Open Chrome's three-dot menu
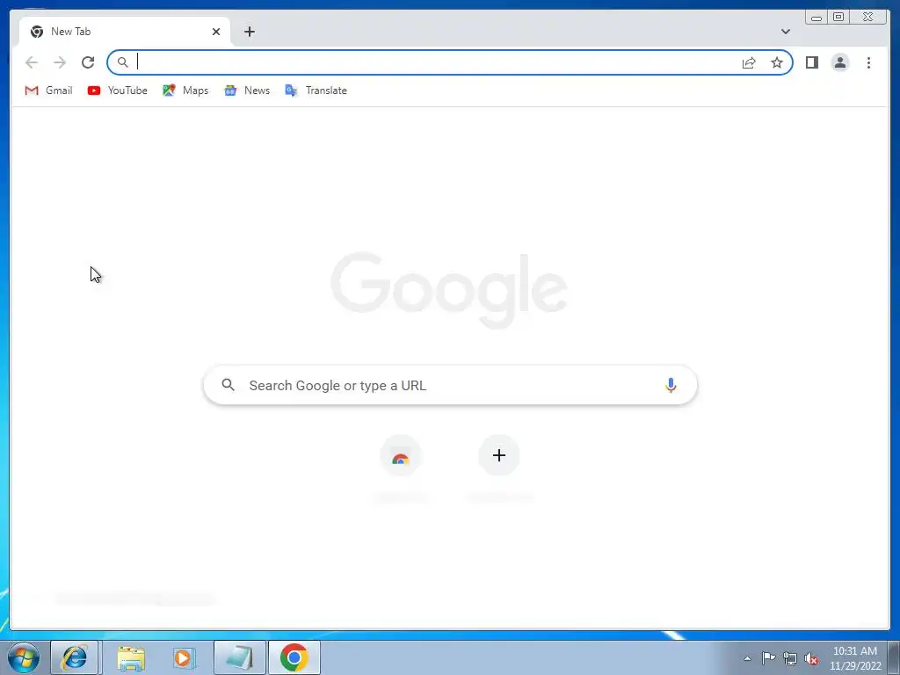The height and width of the screenshot is (675, 900). click(868, 62)
